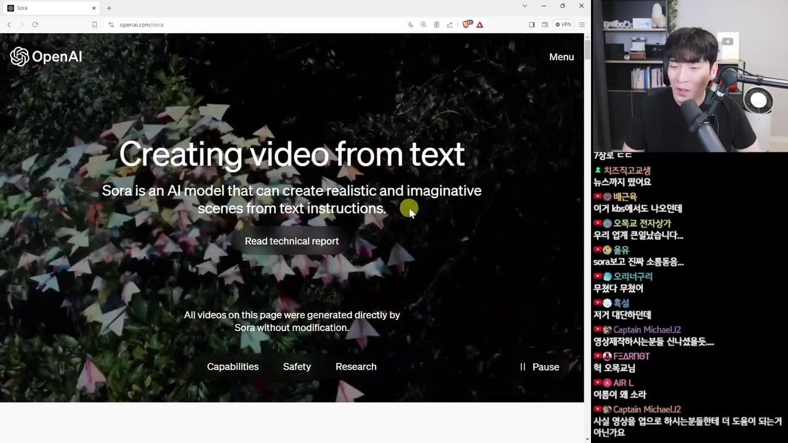Click chat message 뉴스까지 떴어요
Viewport: 788px width, 443px height.
pos(622,182)
